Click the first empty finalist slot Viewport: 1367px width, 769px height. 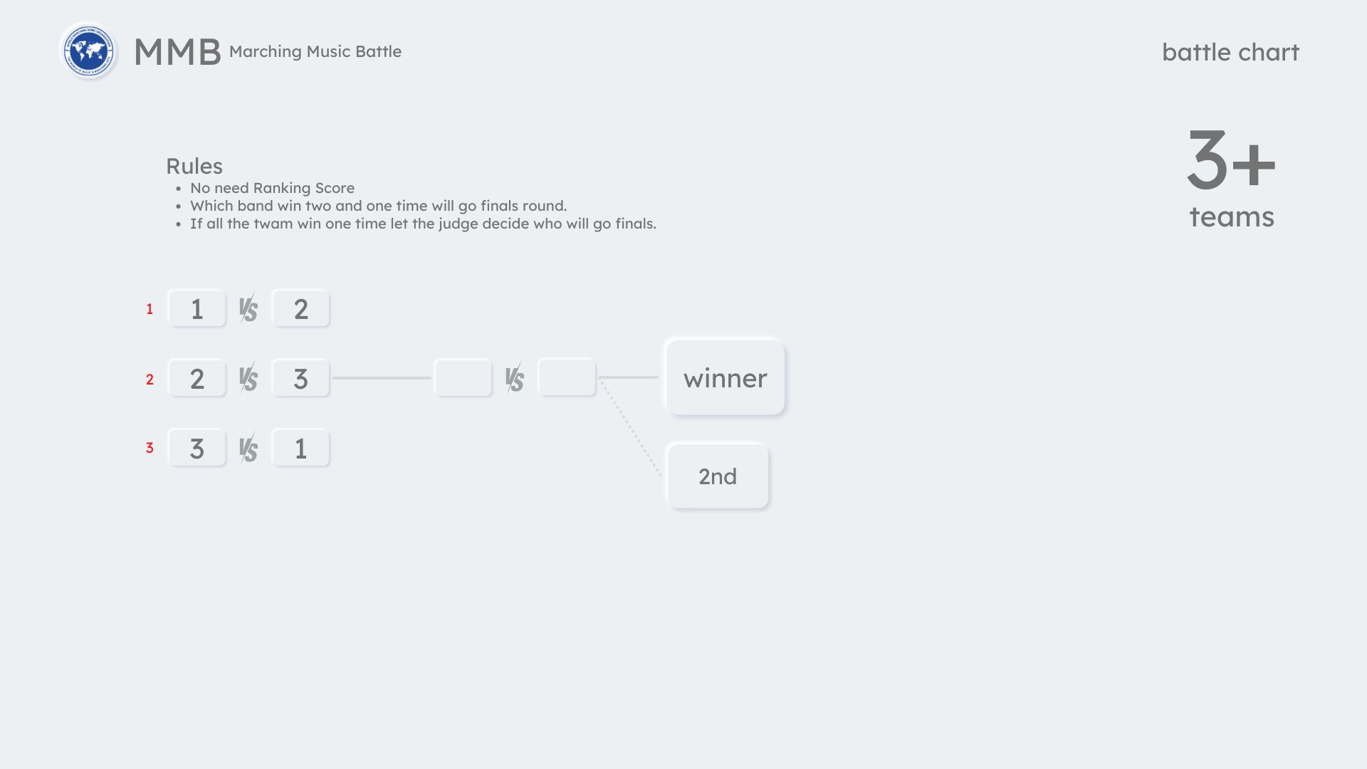click(463, 377)
